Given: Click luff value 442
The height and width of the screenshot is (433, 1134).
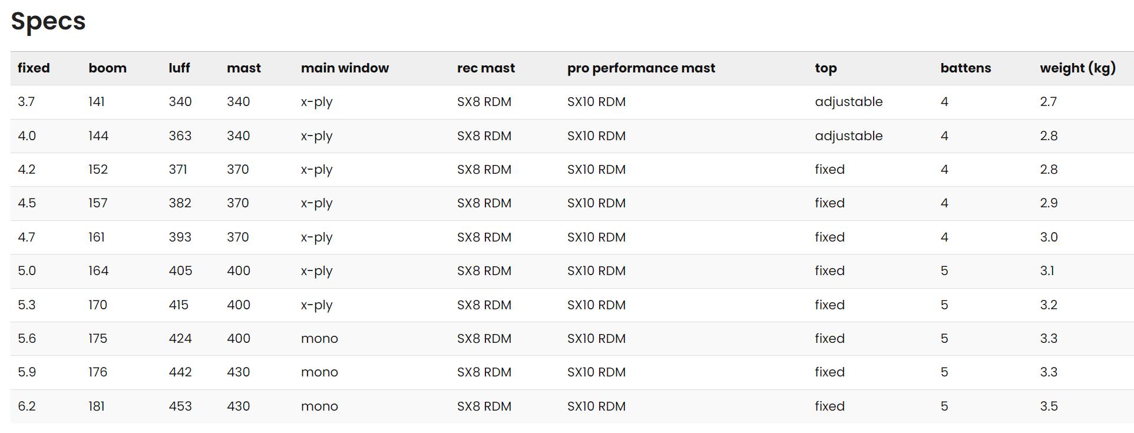Looking at the screenshot, I should pyautogui.click(x=180, y=372).
